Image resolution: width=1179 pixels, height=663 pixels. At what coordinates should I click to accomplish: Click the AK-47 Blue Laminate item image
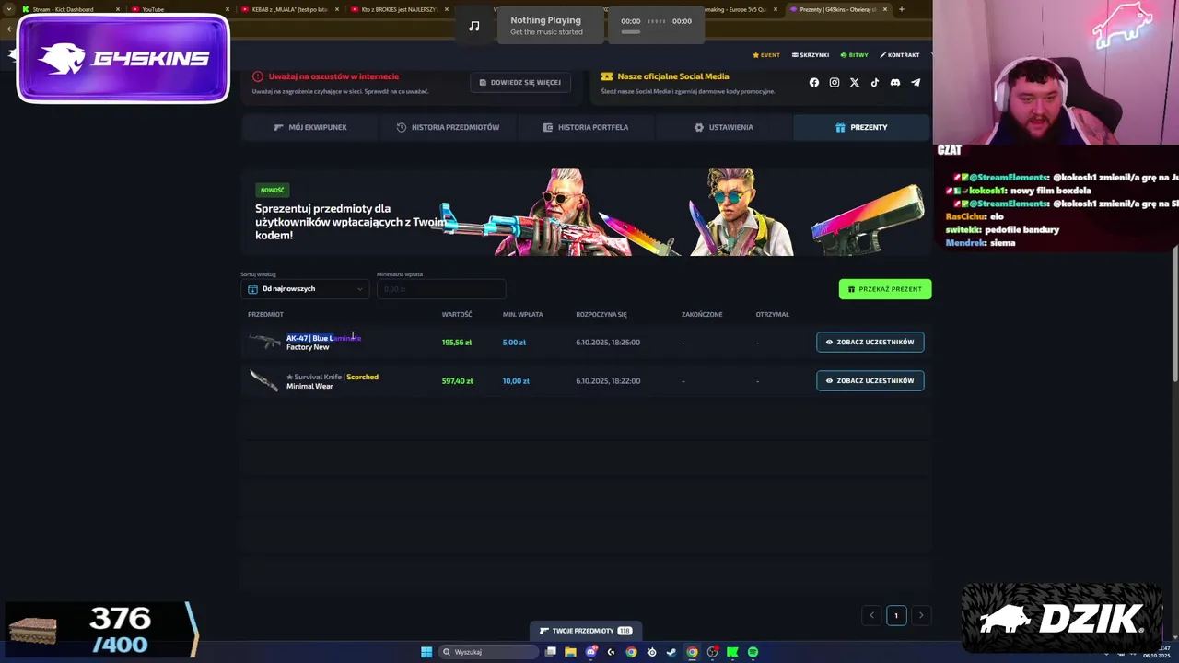264,342
